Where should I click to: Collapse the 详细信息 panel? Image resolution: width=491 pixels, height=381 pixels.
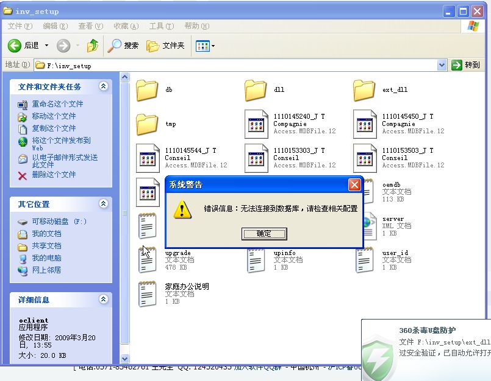tap(103, 299)
